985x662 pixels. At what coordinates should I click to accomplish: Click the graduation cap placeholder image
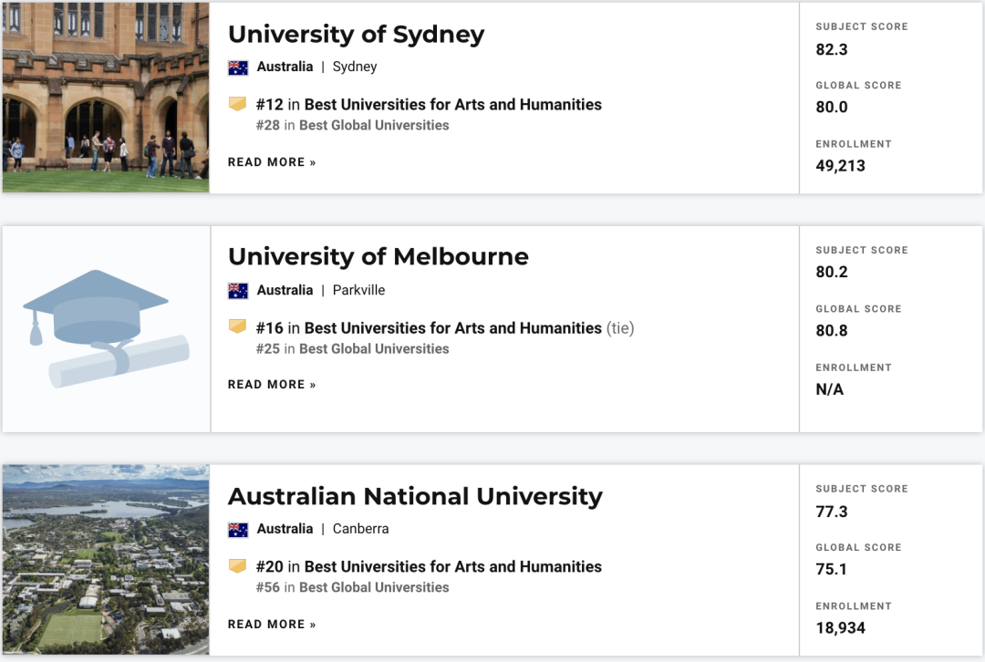click(x=106, y=329)
